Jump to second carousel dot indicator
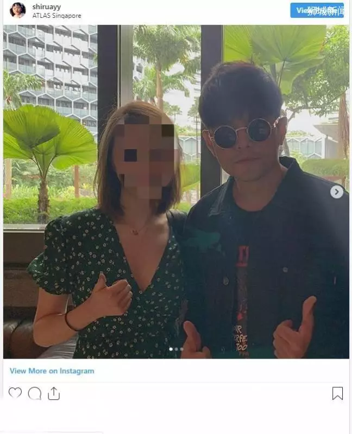Screen dimensions: 352x434 [x=177, y=349]
